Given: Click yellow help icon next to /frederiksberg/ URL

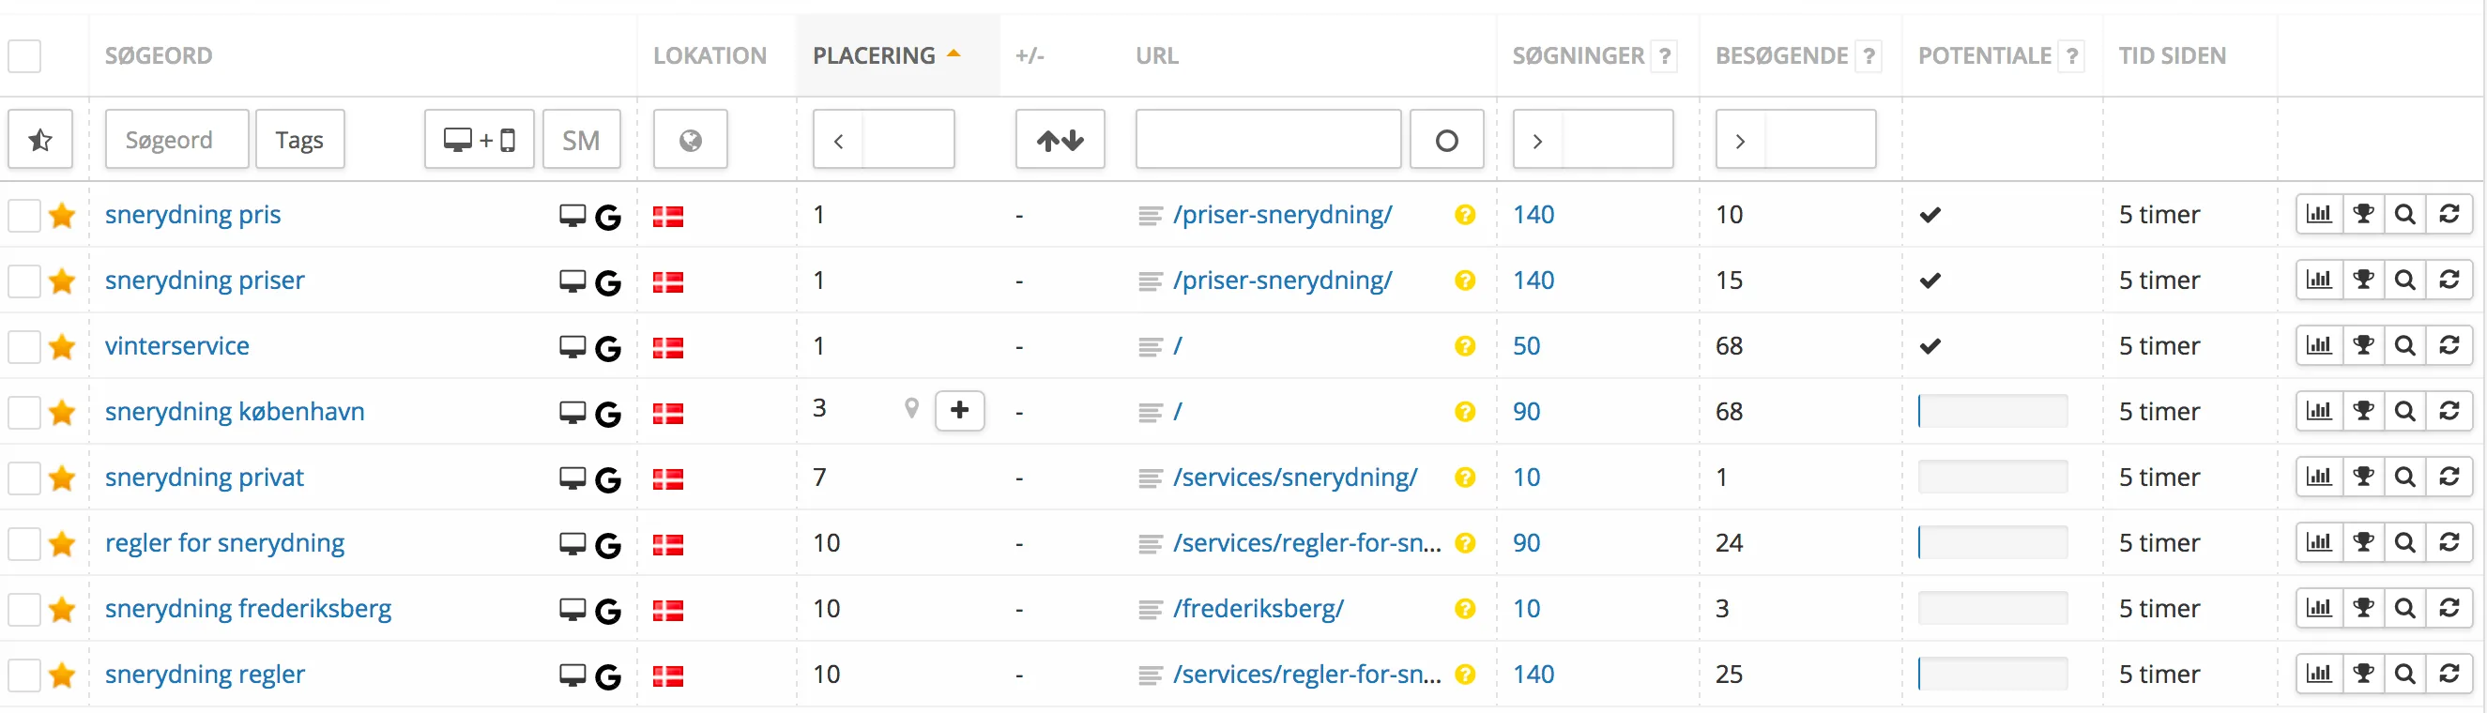Looking at the screenshot, I should coord(1465,608).
